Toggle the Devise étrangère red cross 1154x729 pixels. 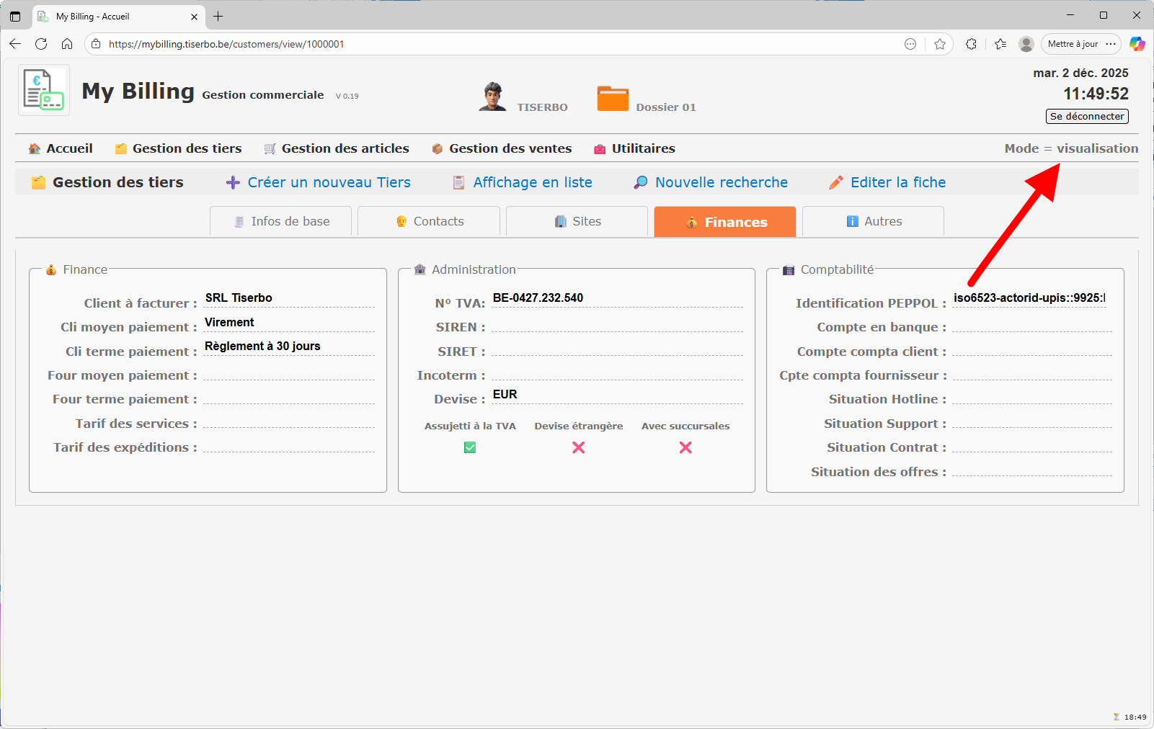[x=578, y=447]
